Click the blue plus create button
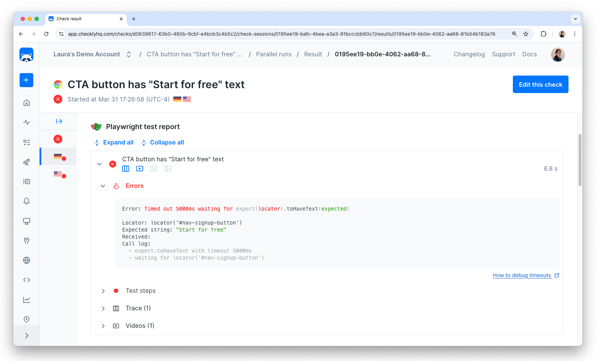 coord(26,80)
